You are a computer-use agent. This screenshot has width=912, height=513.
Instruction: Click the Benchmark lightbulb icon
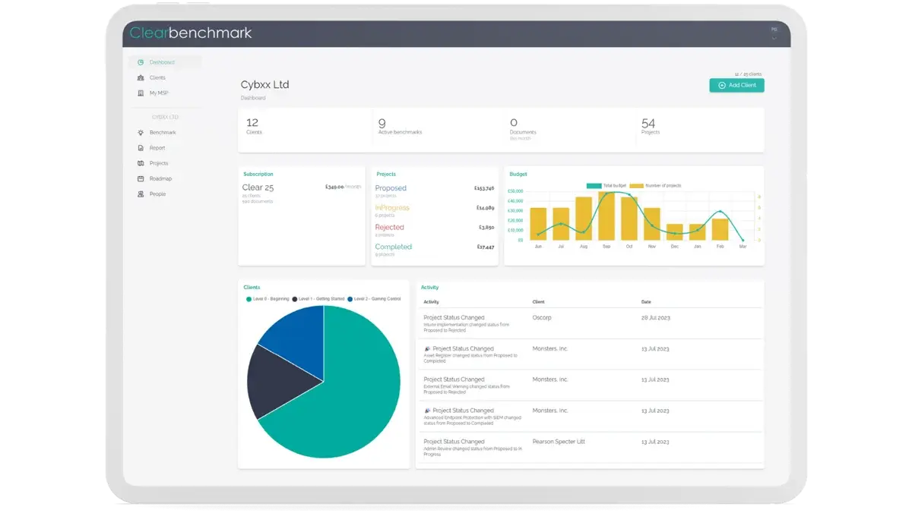(141, 133)
